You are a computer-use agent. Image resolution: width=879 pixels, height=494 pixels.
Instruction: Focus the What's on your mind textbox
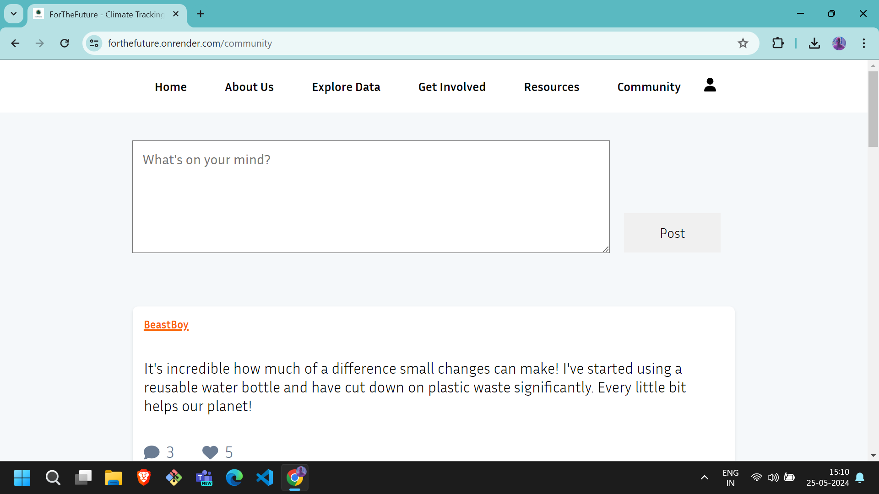tap(370, 197)
